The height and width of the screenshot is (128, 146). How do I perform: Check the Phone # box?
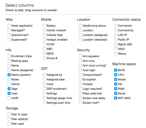point(44,58)
